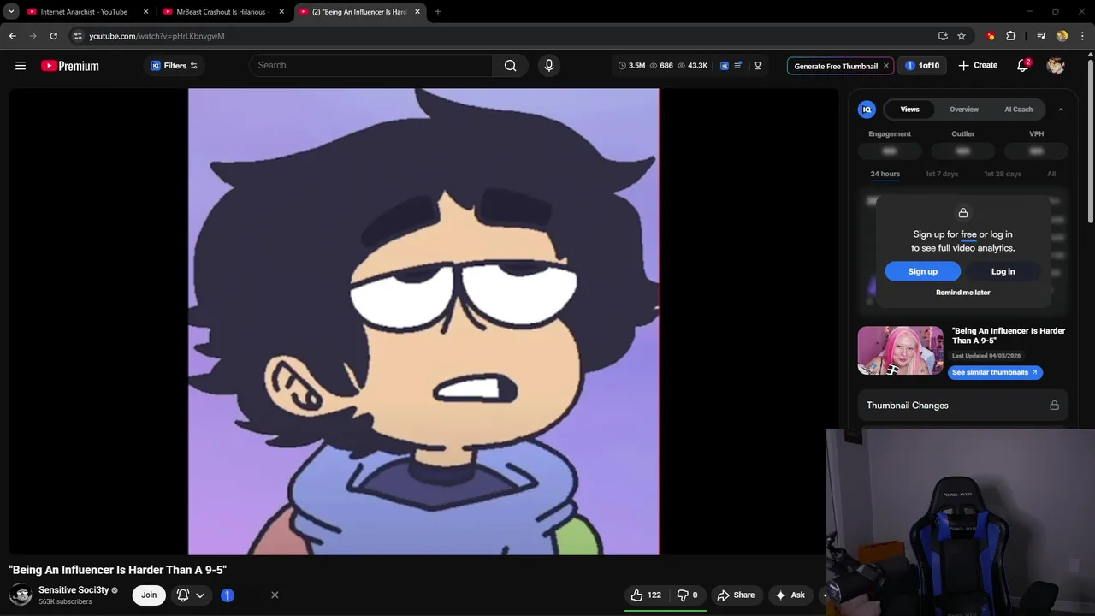This screenshot has height=616, width=1095.
Task: Bookmark this page with the star icon
Action: (x=962, y=36)
